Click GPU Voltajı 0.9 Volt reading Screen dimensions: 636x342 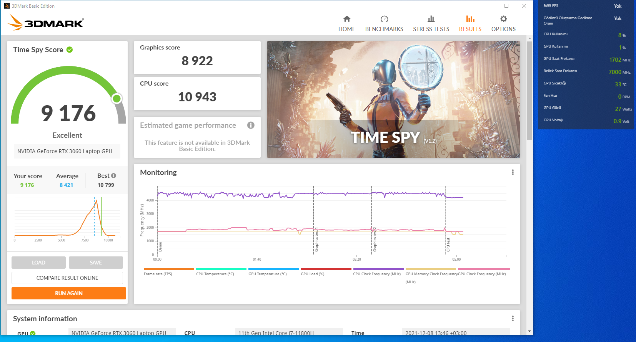click(621, 121)
